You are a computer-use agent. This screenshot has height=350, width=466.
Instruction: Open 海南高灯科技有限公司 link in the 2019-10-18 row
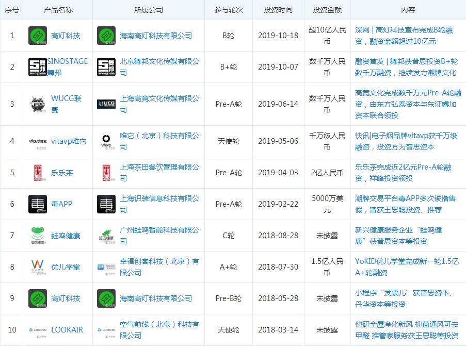coord(156,36)
